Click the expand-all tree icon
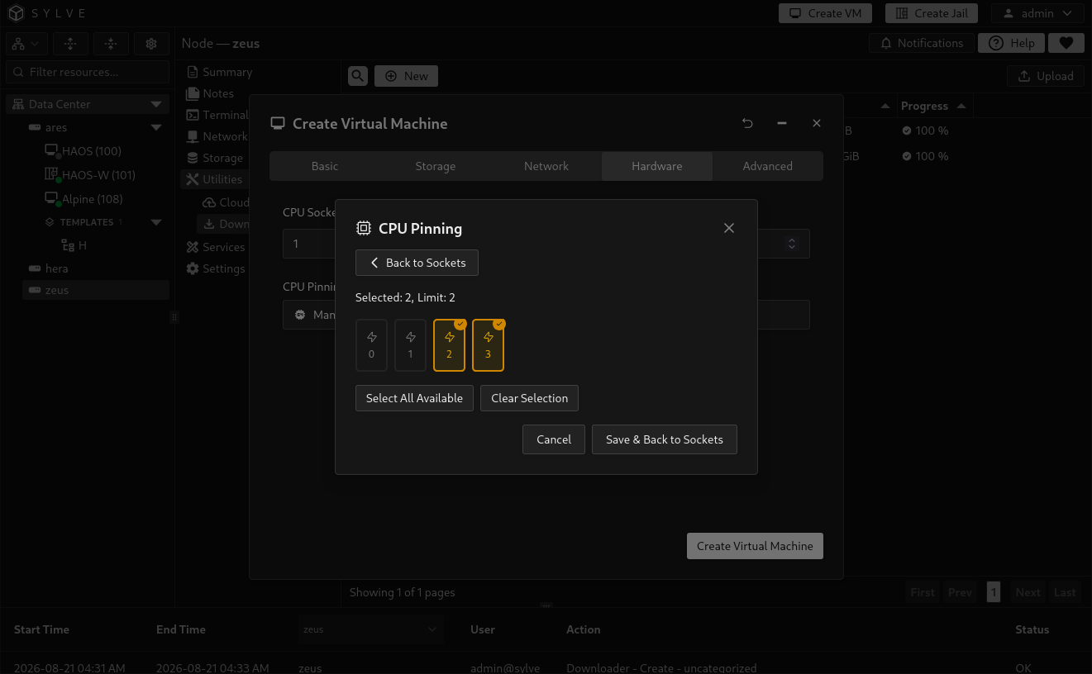1092x674 pixels. tap(70, 44)
